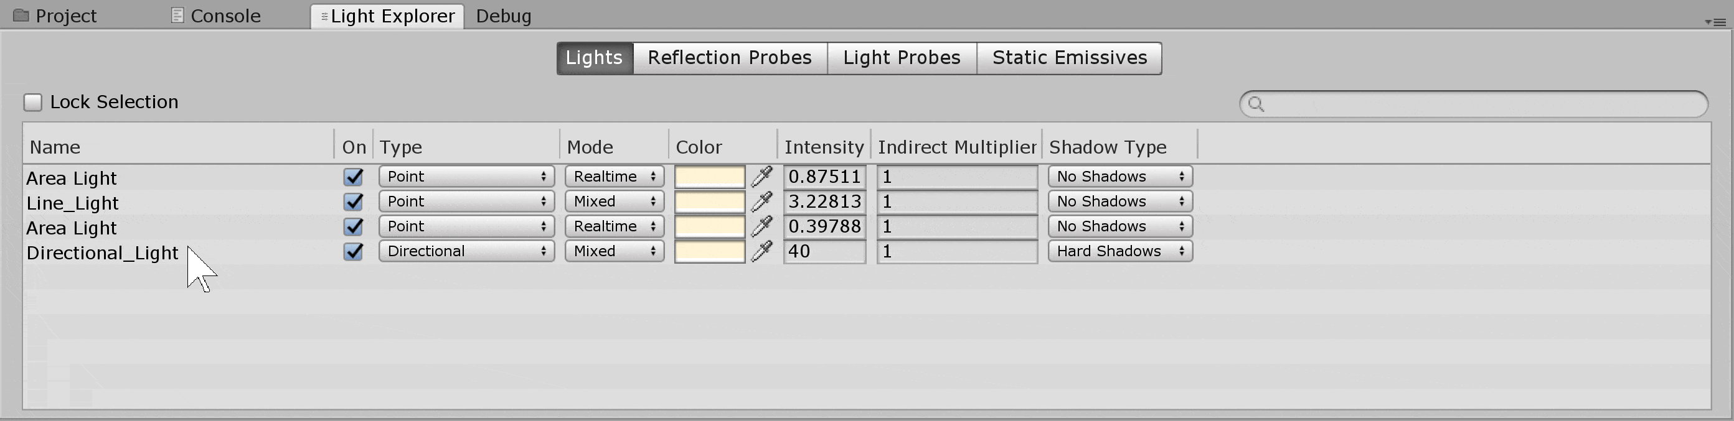
Task: Click the eyedropper in the Line_Light row
Action: pyautogui.click(x=761, y=201)
